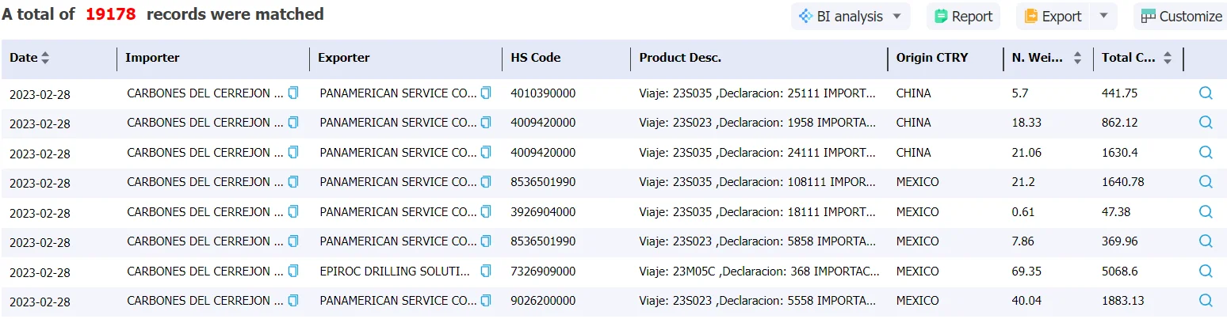Copy the EPIROC DRILLING exporter name
The width and height of the screenshot is (1227, 319).
486,271
